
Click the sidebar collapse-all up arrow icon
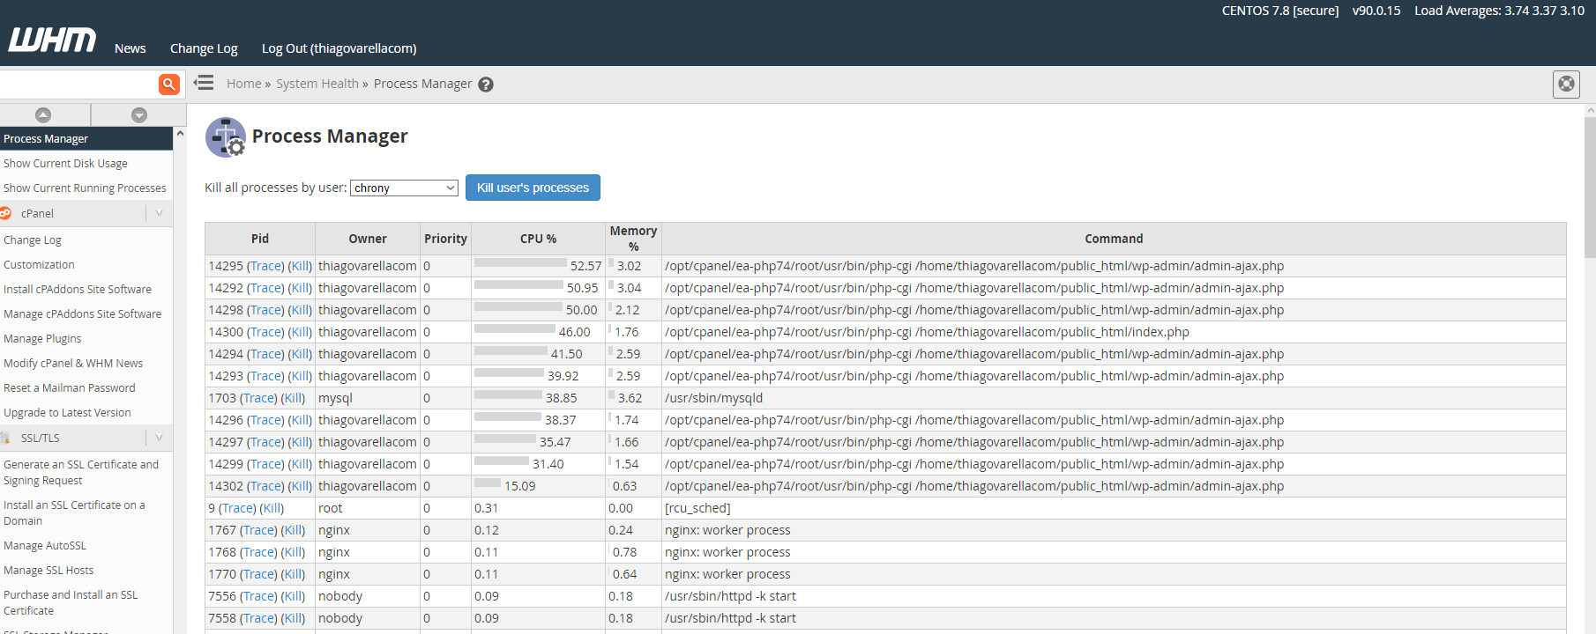pyautogui.click(x=43, y=115)
